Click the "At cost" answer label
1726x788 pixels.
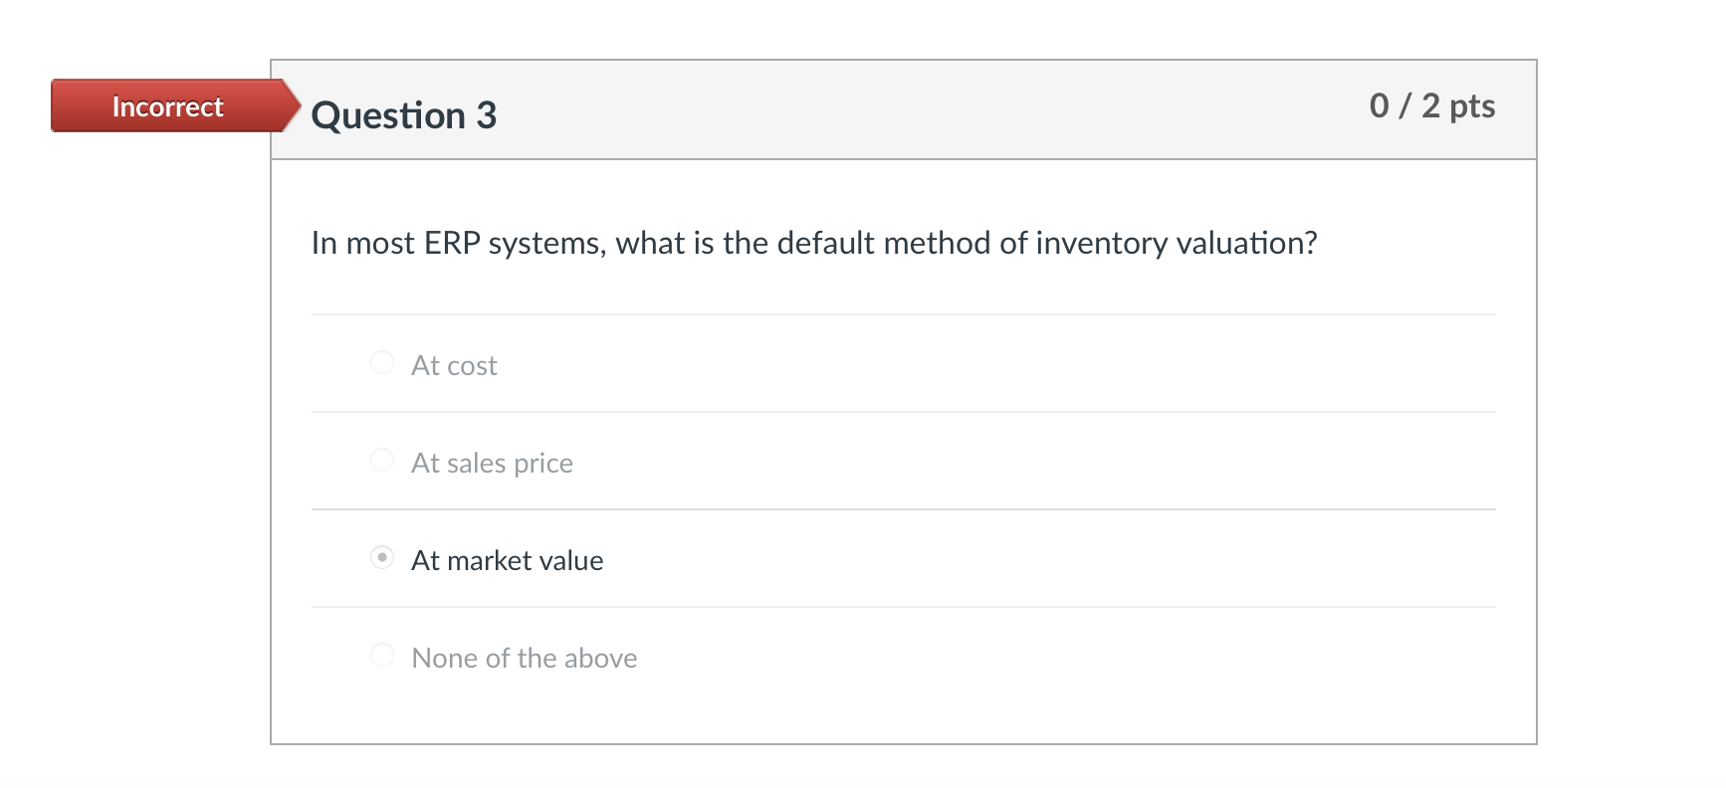pos(454,364)
